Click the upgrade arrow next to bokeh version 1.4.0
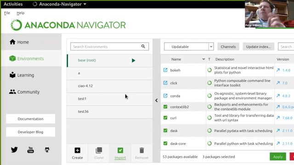 [x=278, y=70]
